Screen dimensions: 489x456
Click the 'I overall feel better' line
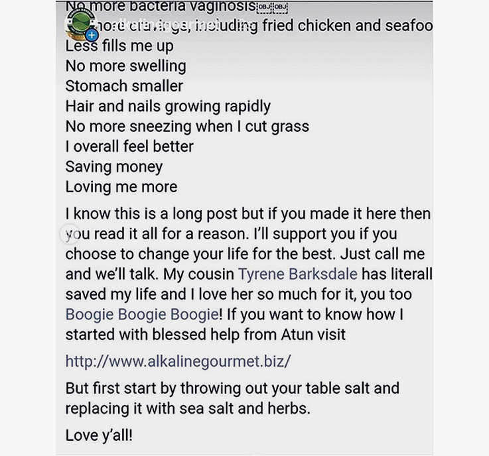click(x=129, y=146)
